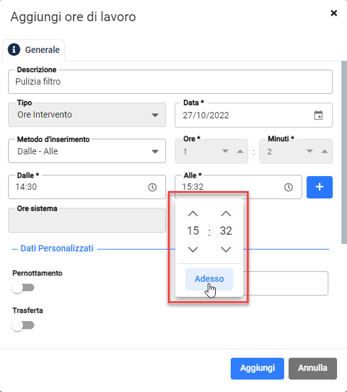Open the Metodo d'inserimento dropdown

pos(87,151)
